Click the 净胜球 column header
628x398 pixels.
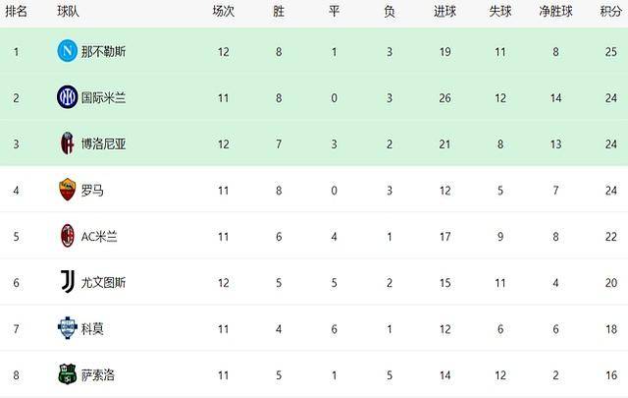tap(555, 13)
